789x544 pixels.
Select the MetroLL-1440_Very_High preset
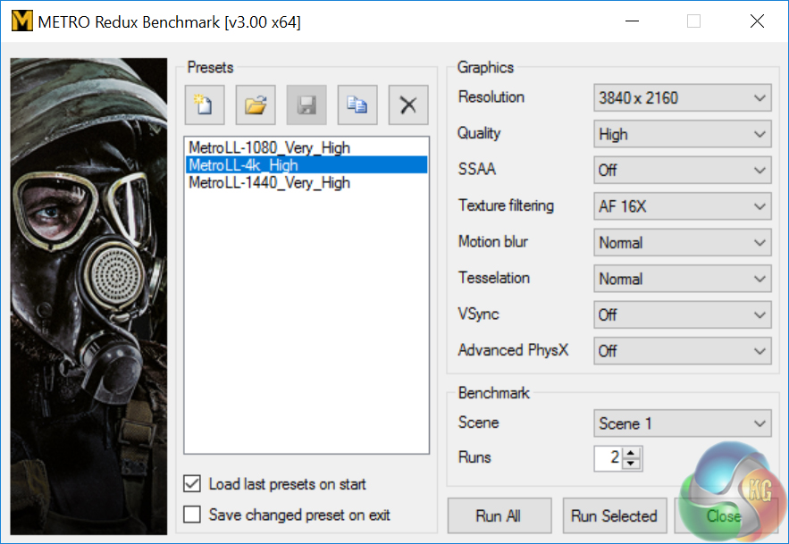coord(269,183)
